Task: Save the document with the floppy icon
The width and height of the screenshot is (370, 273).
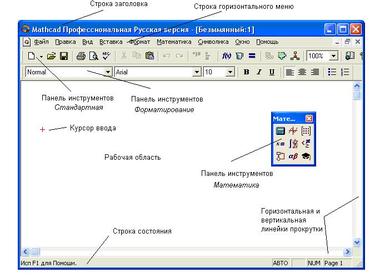Action: tap(64, 56)
